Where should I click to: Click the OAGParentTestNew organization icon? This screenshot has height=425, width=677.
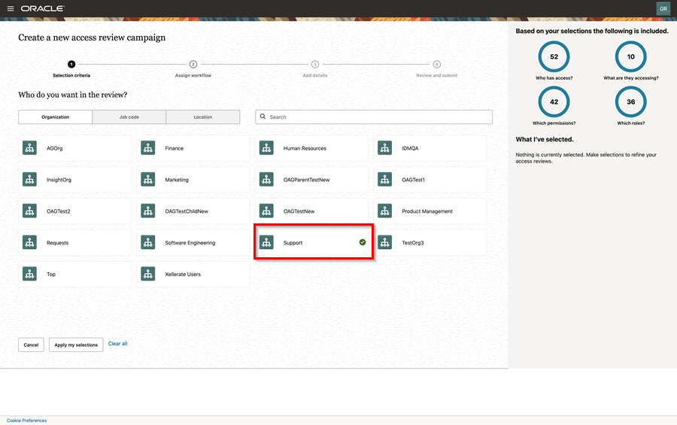[266, 180]
